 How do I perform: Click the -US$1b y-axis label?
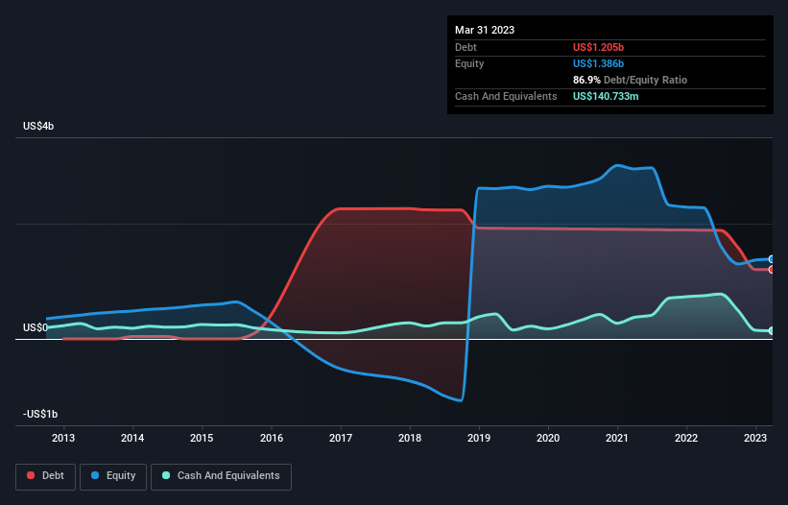40,414
